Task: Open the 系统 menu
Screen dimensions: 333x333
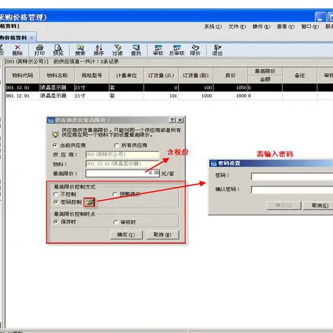Action: tap(213, 27)
